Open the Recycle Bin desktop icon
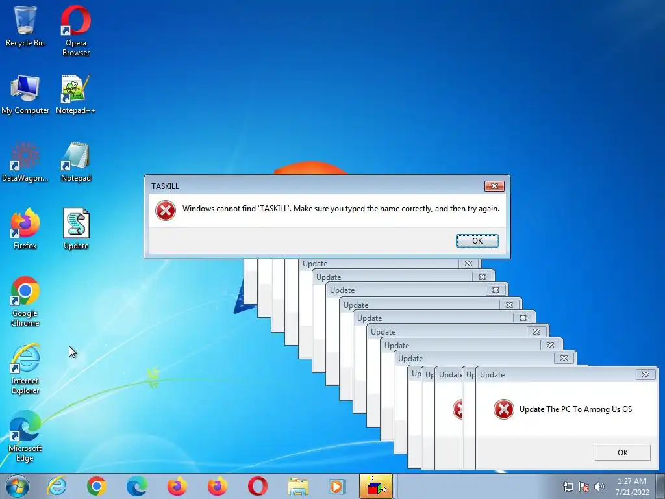This screenshot has height=499, width=665. (x=25, y=26)
